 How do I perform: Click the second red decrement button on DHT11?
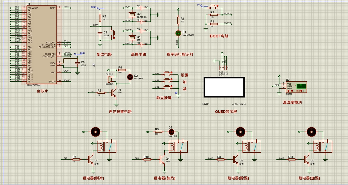pyautogui.click(x=292, y=91)
